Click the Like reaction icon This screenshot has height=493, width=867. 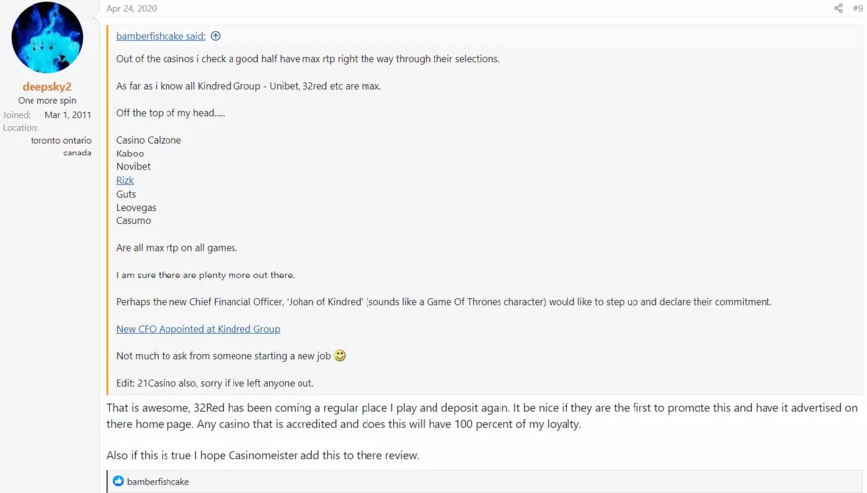pos(118,481)
